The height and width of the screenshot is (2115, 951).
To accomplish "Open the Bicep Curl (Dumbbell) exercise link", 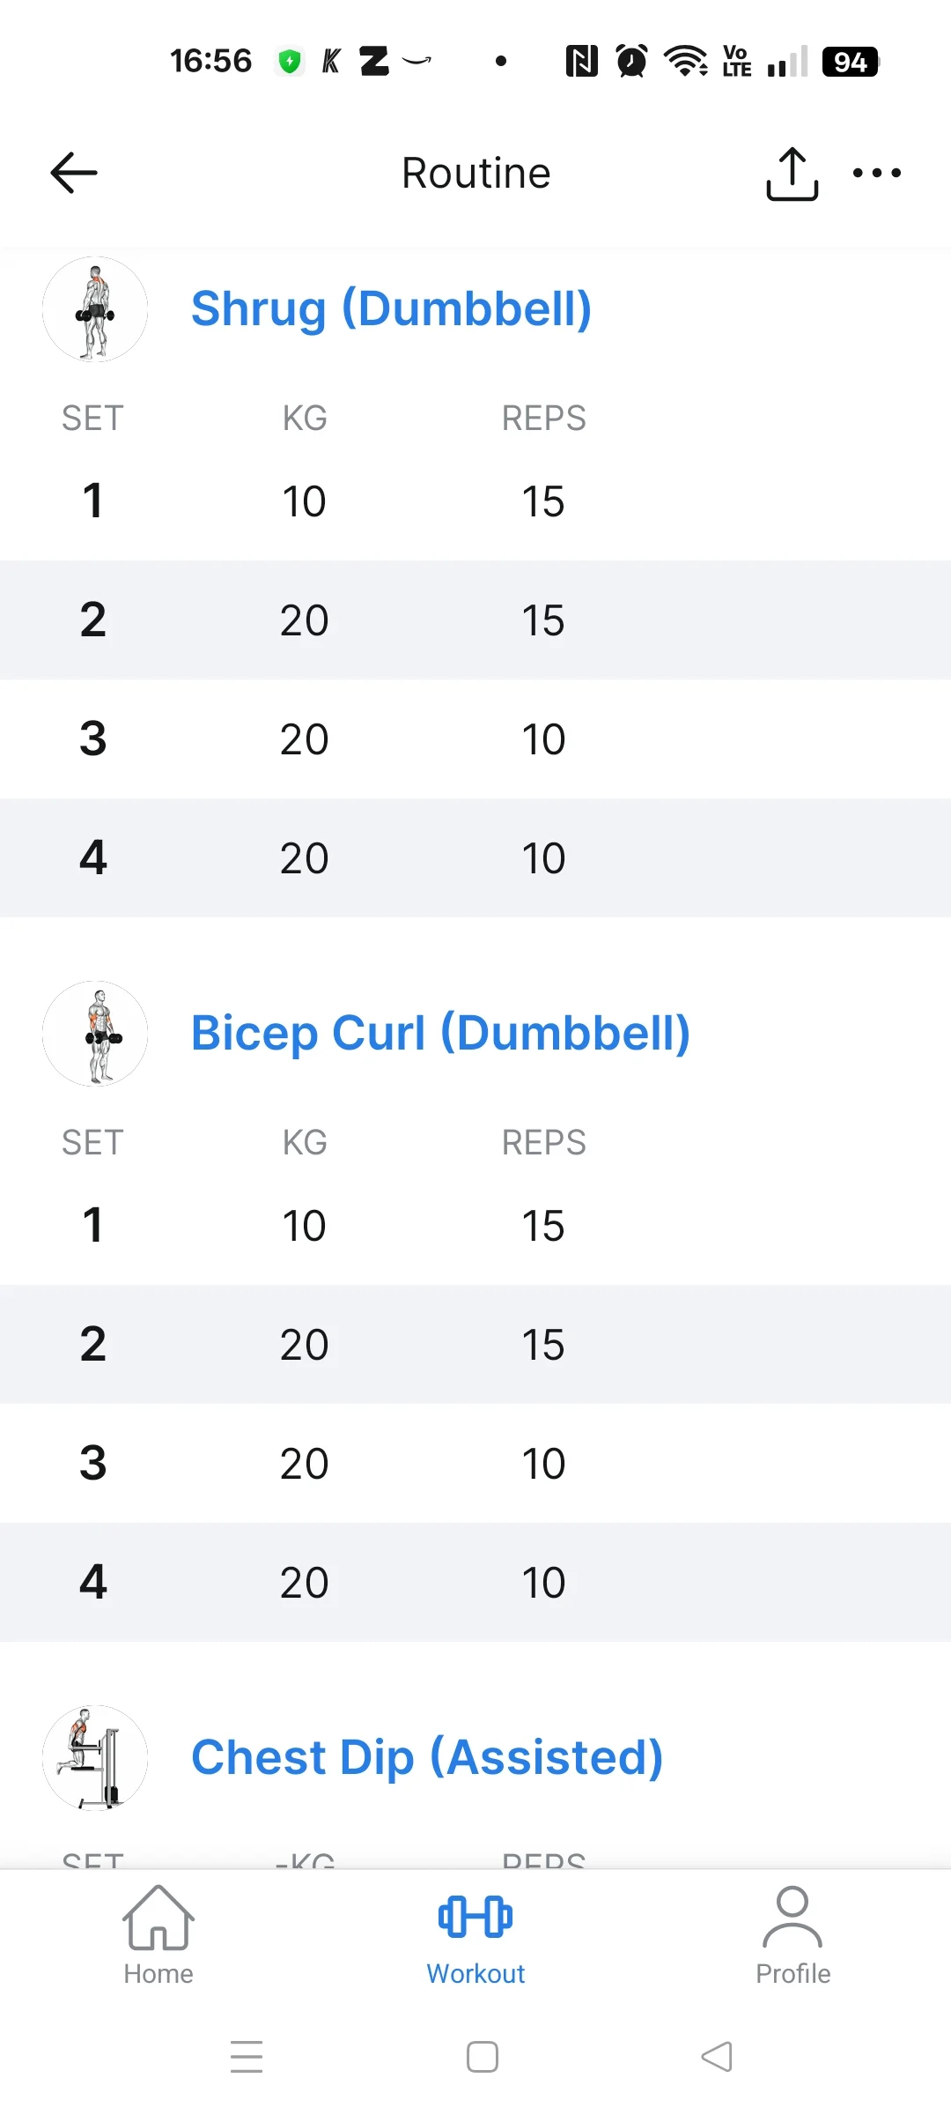I will (440, 1033).
